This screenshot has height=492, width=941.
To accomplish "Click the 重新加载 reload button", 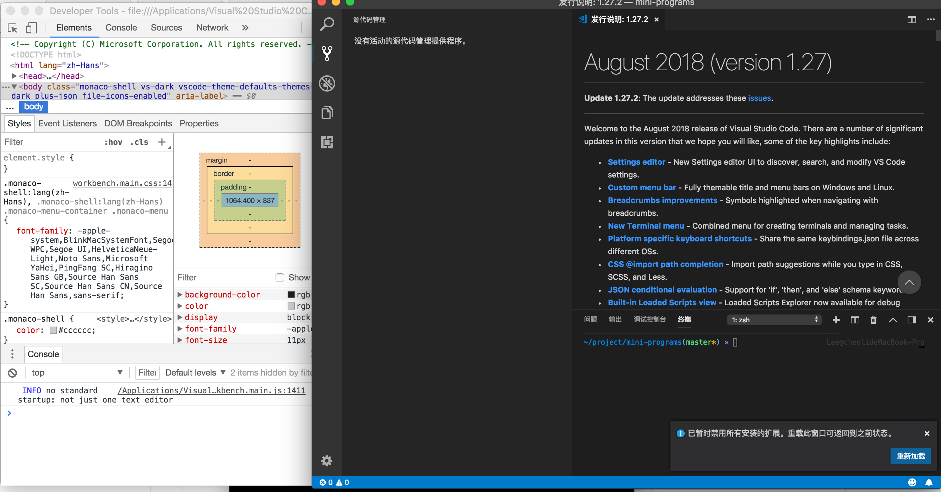I will (911, 456).
